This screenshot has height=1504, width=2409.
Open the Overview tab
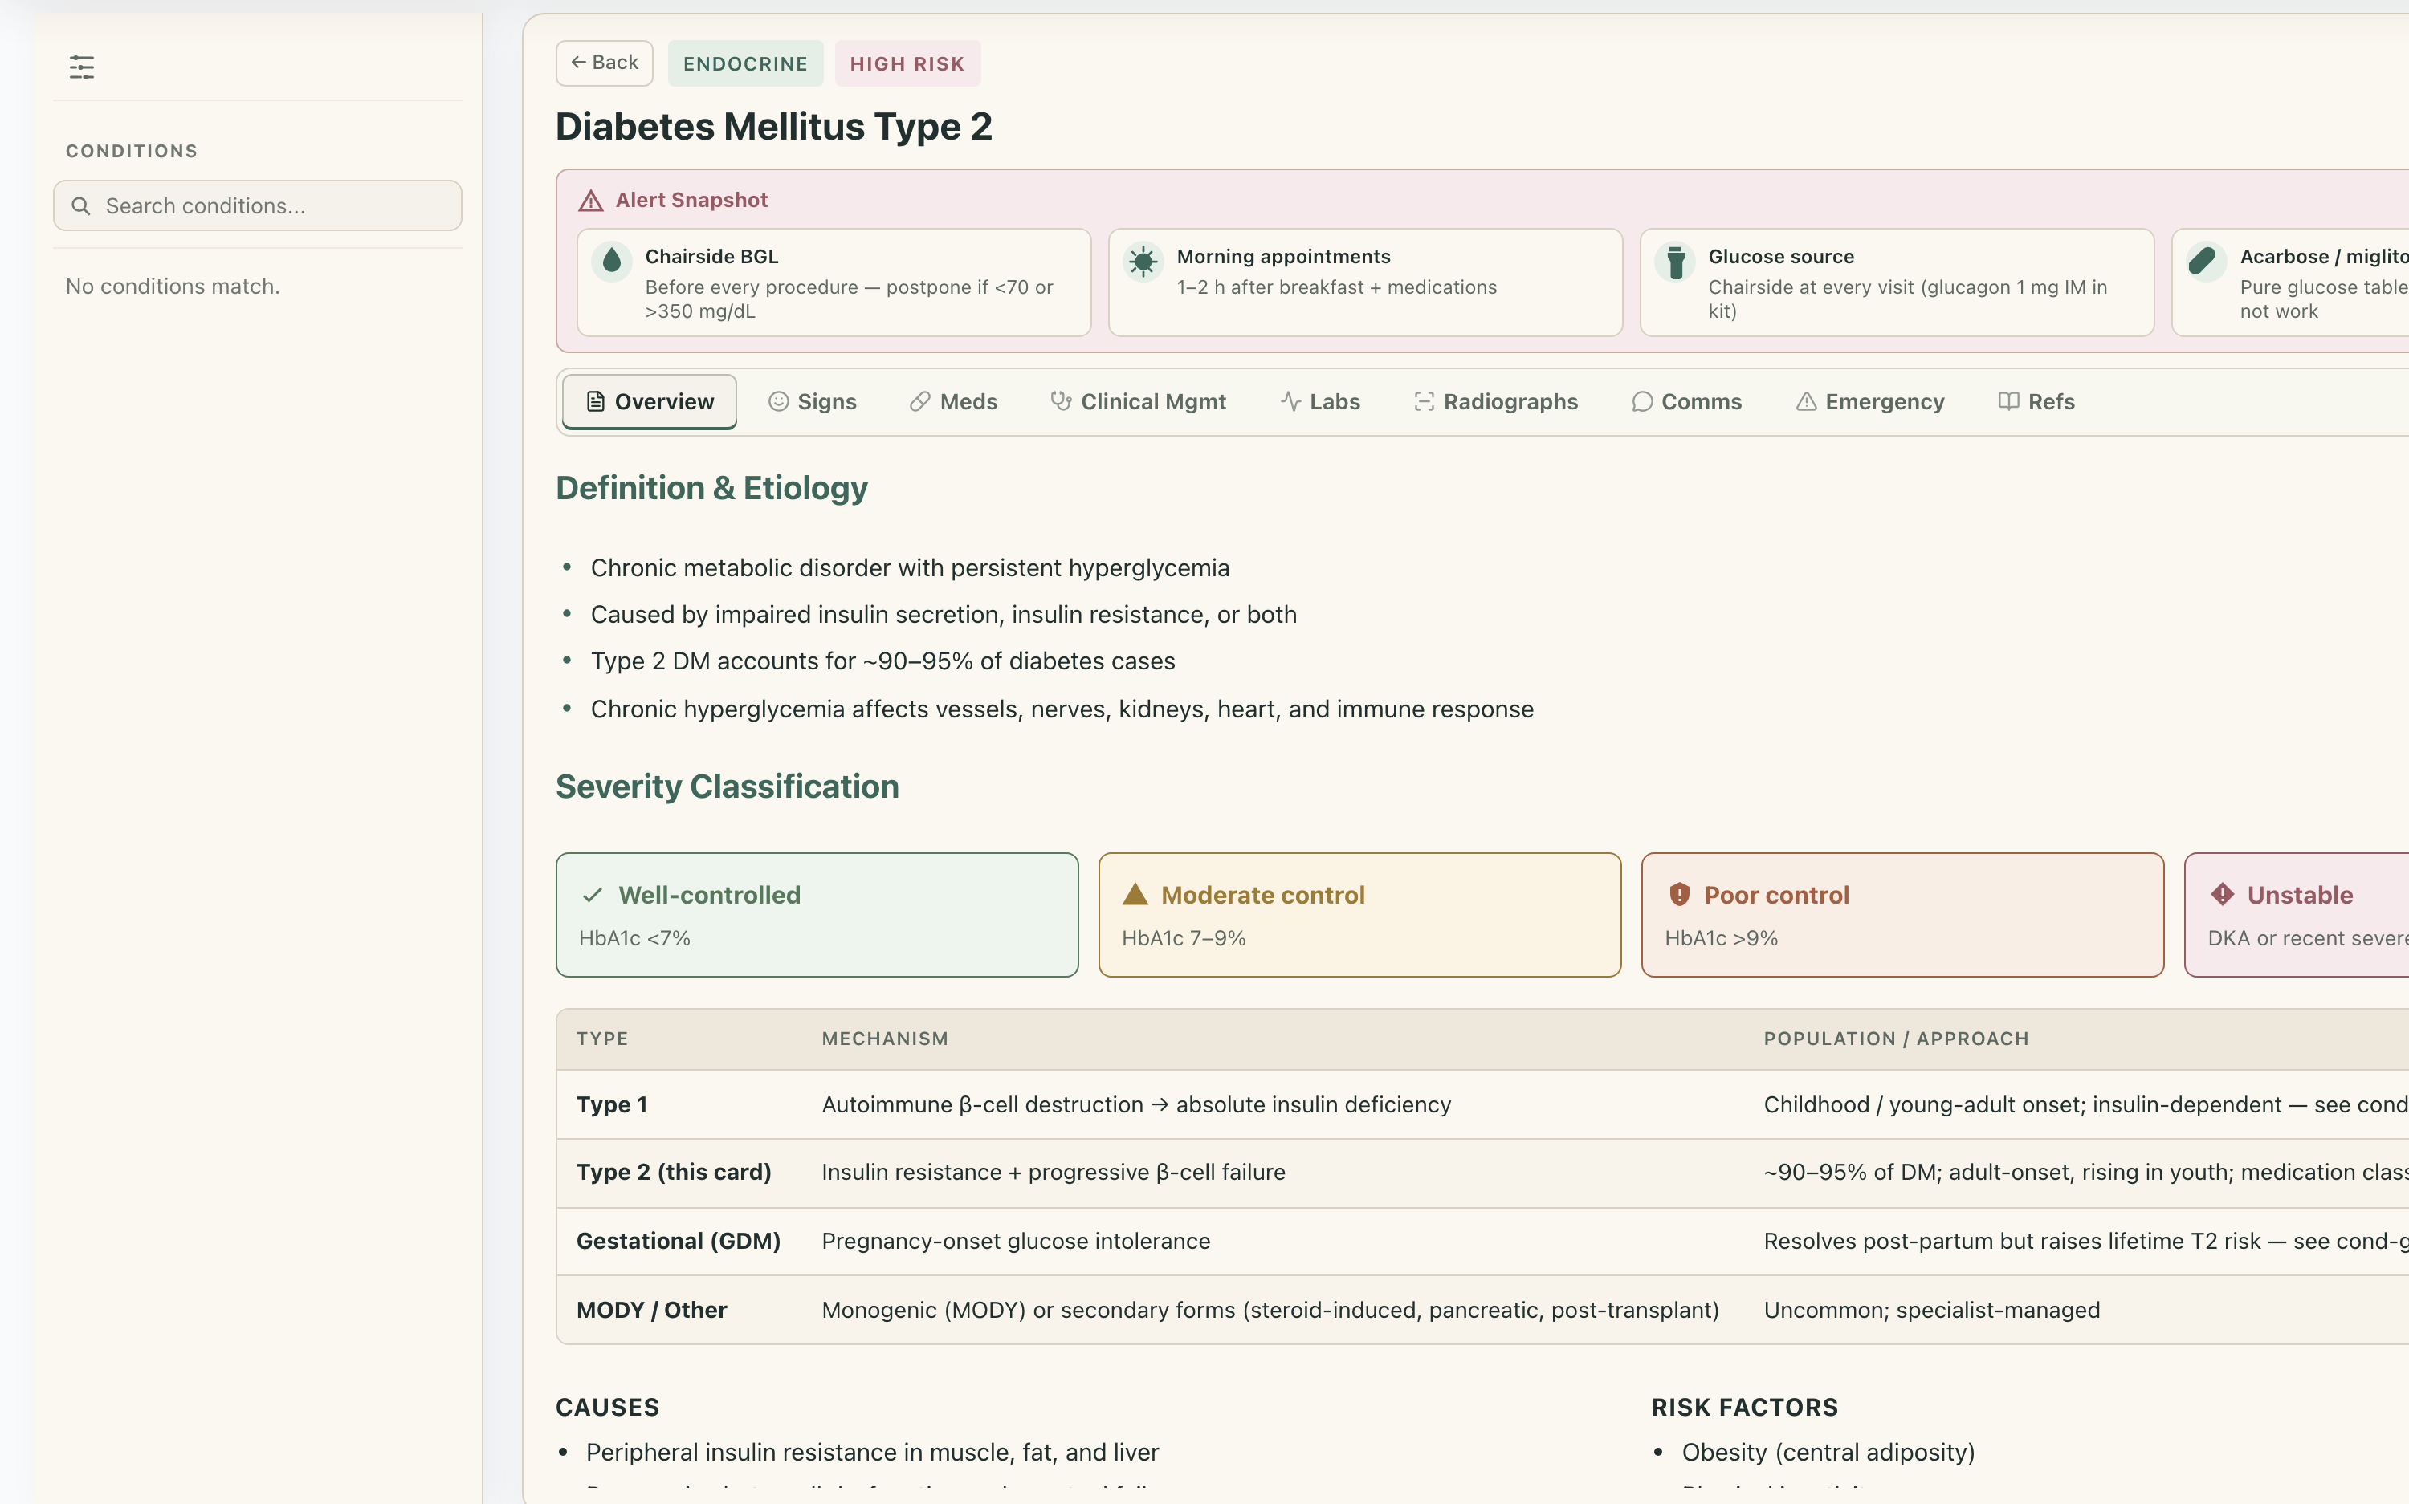tap(650, 402)
